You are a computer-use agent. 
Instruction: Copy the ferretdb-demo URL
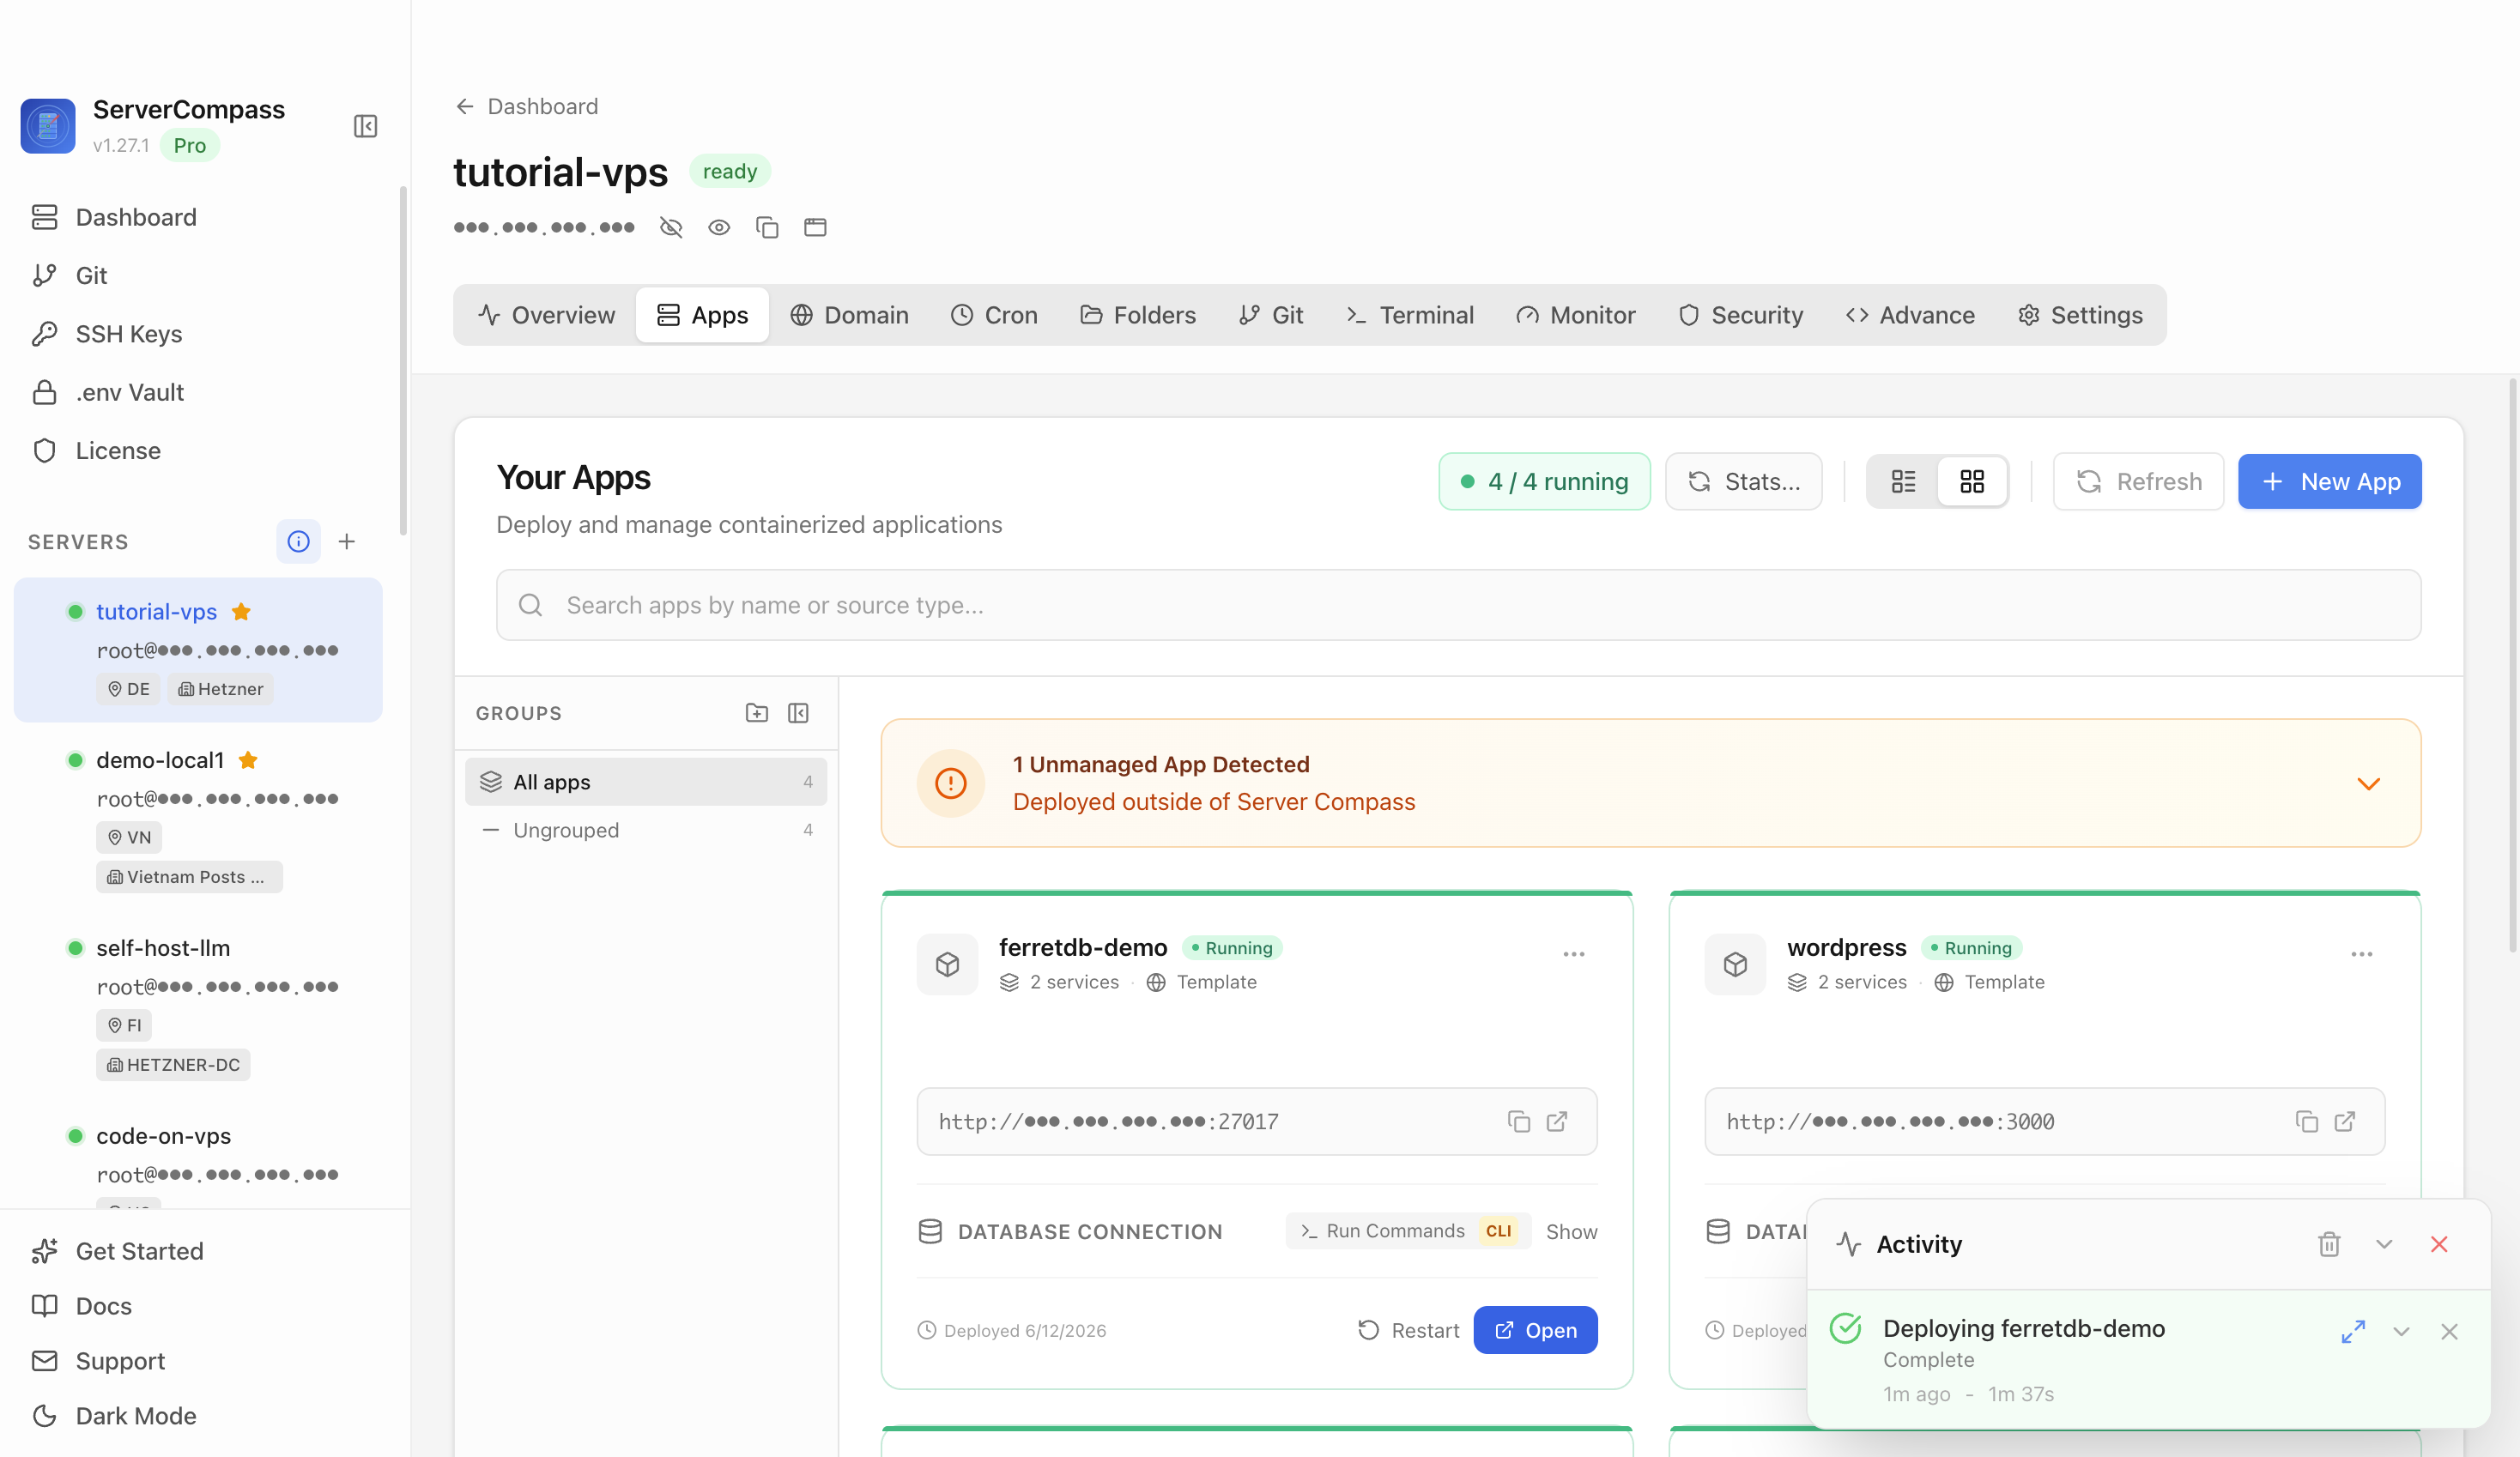[x=1519, y=1122]
